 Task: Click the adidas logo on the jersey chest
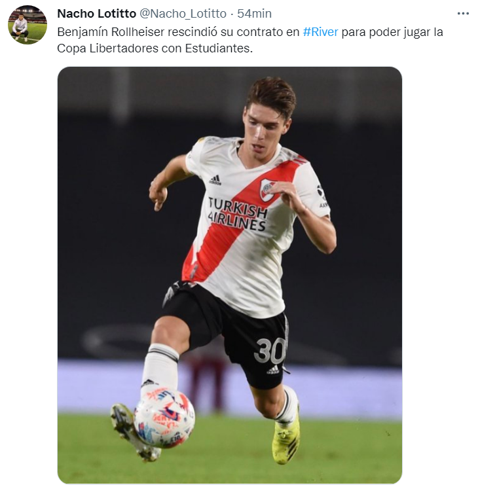pos(215,180)
